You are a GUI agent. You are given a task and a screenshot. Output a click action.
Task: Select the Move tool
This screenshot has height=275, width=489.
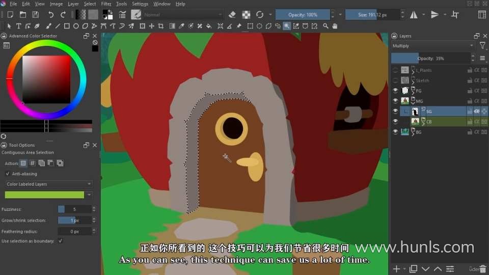click(x=152, y=26)
